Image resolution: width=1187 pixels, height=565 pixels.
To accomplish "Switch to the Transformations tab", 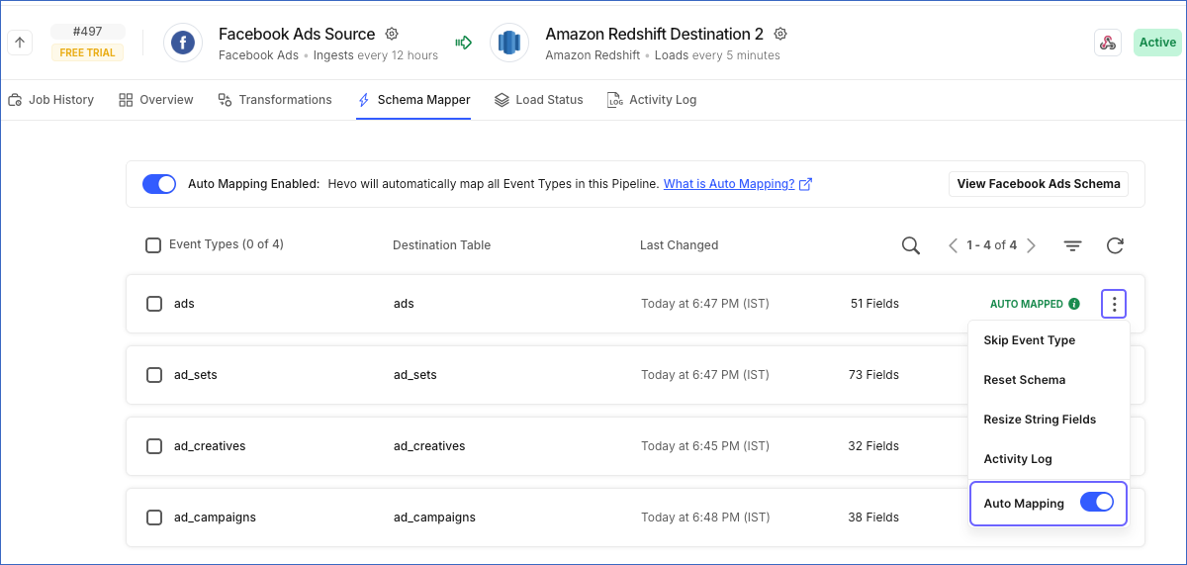I will coord(275,100).
